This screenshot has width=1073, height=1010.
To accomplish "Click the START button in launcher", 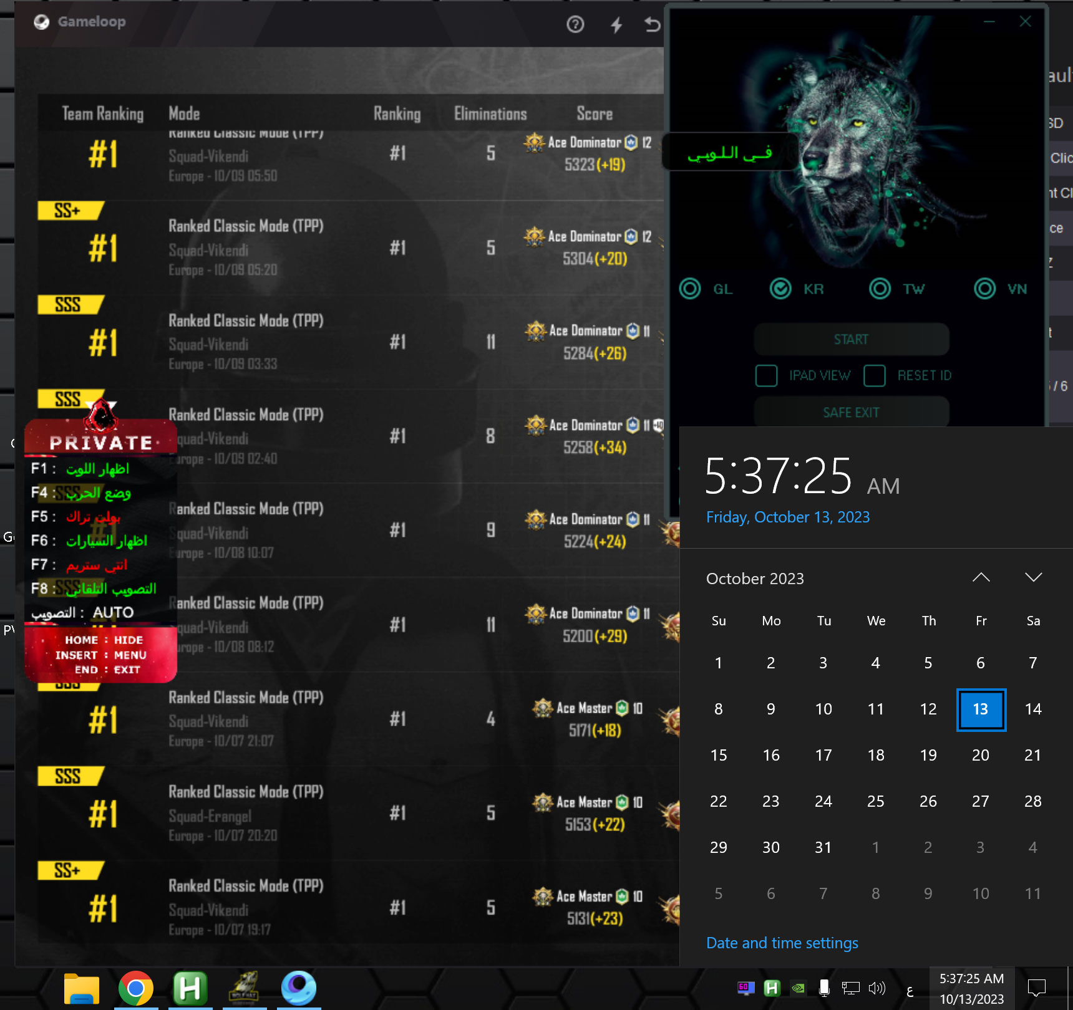I will [x=852, y=339].
